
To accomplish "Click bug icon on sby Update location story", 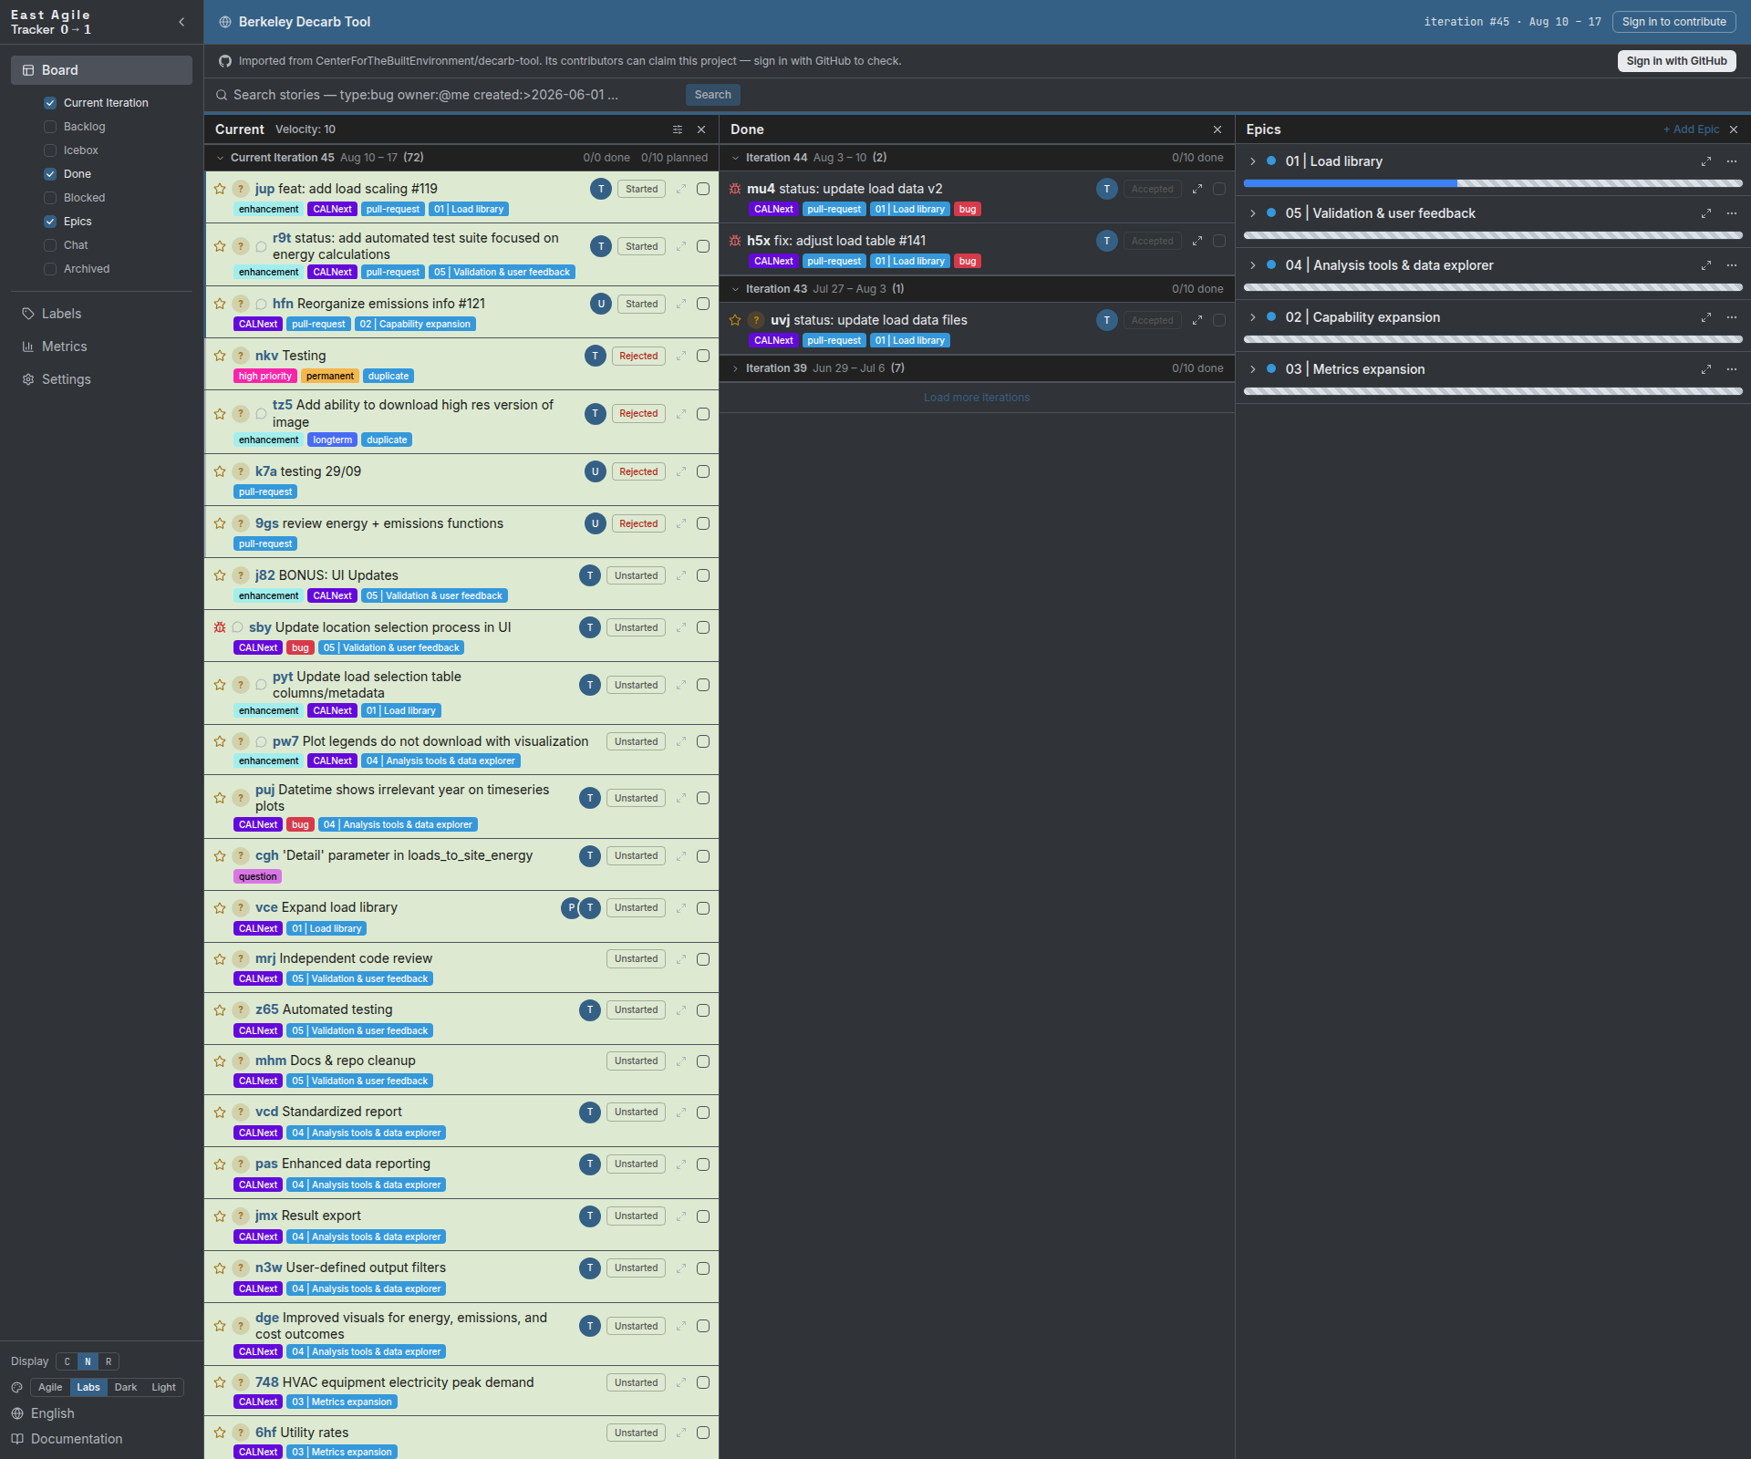I will 220,627.
